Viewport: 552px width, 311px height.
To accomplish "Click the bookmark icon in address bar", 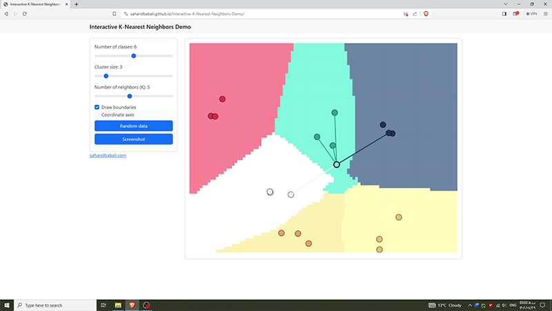I will [114, 14].
